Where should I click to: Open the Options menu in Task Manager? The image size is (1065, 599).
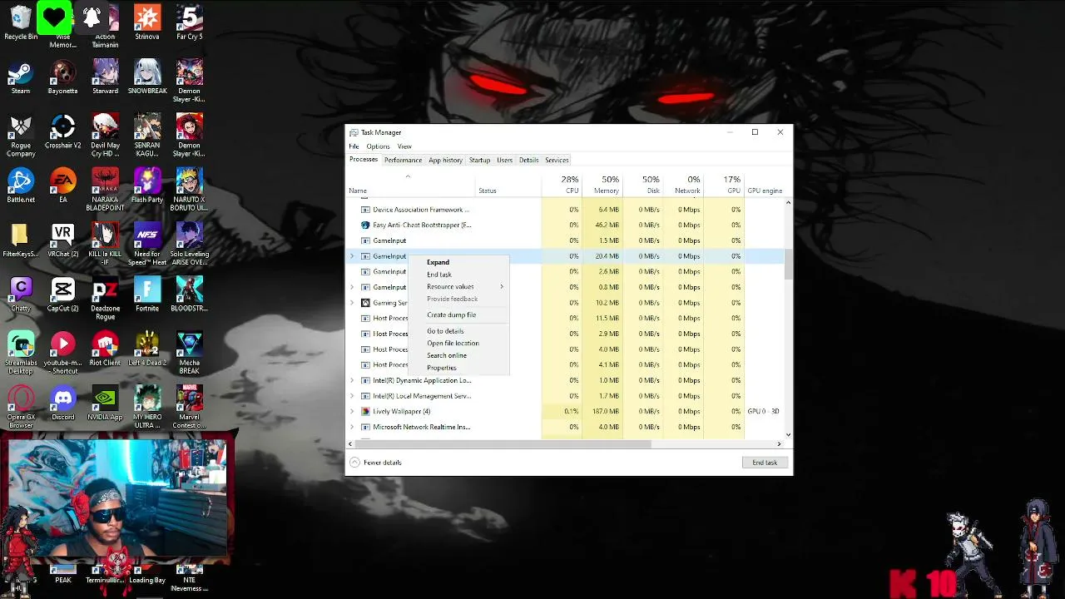pos(378,146)
